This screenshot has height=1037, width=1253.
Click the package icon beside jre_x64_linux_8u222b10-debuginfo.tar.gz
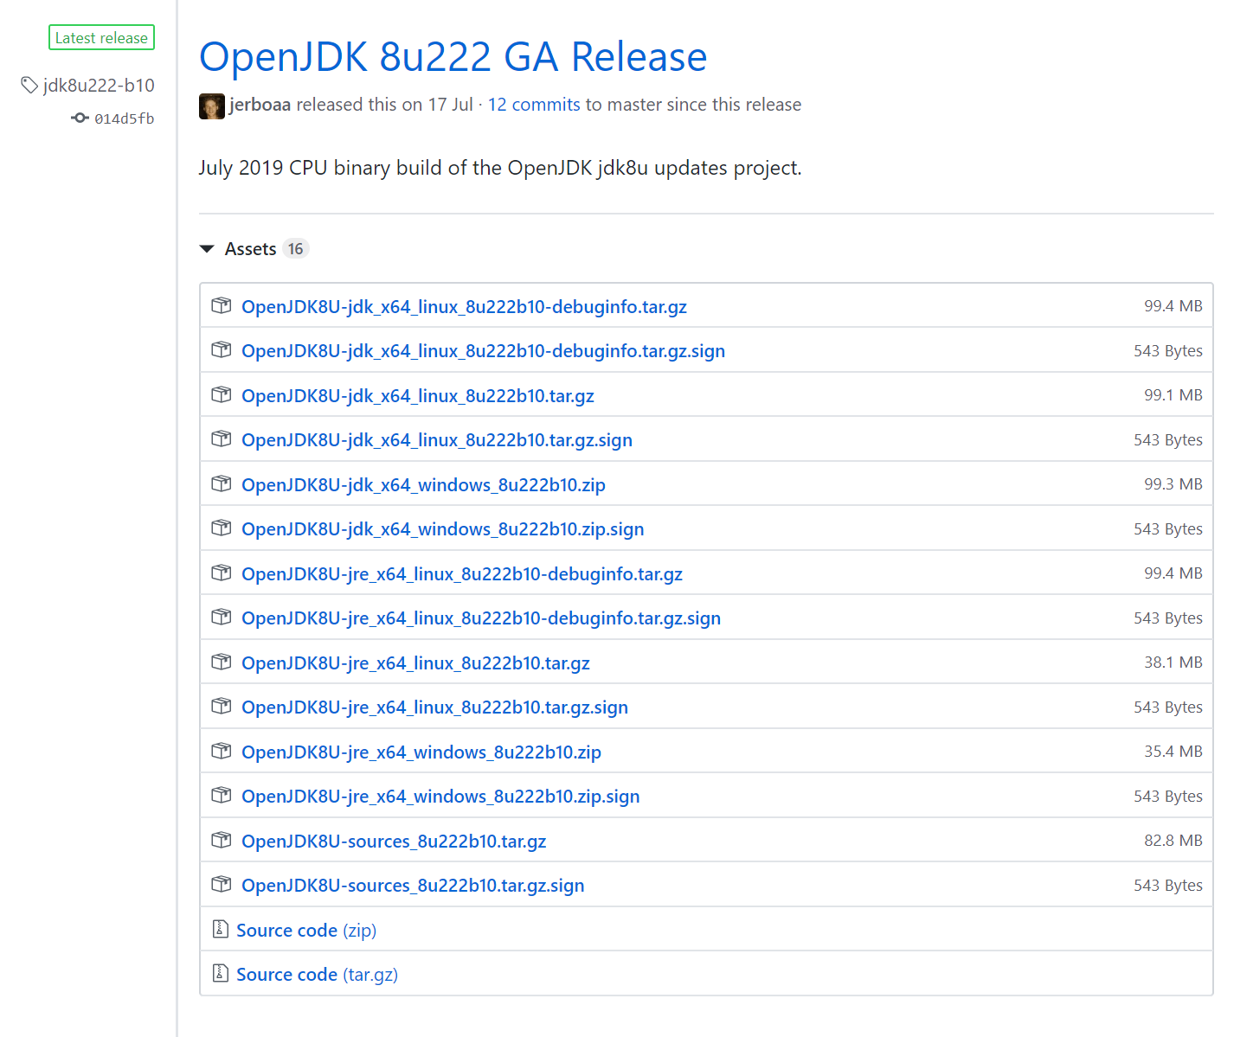pos(222,573)
